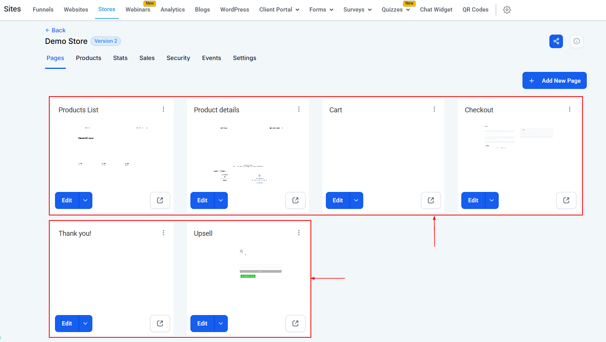Viewport: 606px width, 342px height.
Task: Edit the Cart page
Action: click(x=338, y=200)
